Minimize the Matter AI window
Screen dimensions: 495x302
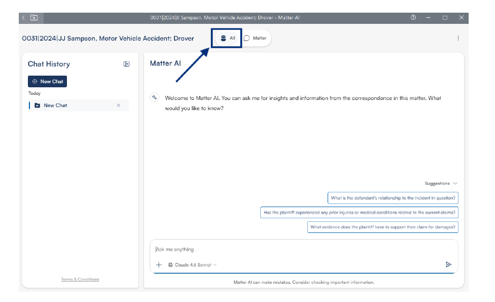[x=429, y=18]
